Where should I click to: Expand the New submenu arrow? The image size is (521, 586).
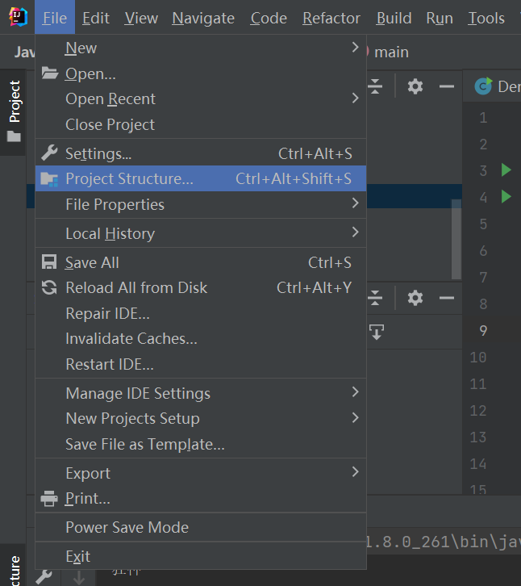click(355, 48)
